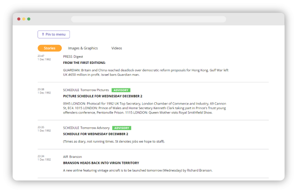Switch to Images & Graphics tab

(x=83, y=48)
